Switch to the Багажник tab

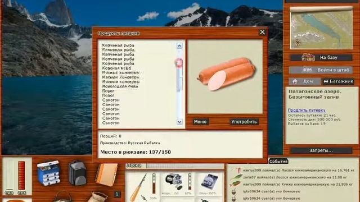(x=338, y=81)
